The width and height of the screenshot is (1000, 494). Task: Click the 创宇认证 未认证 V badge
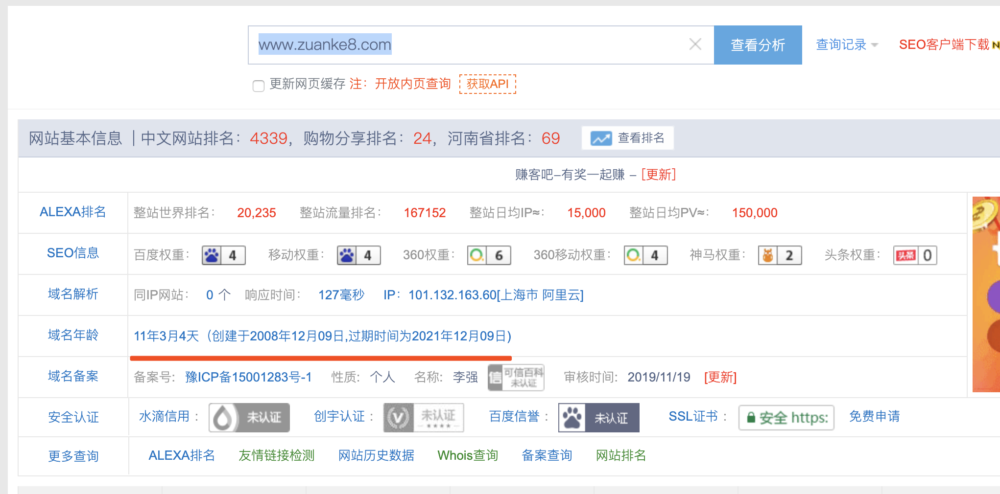click(423, 417)
